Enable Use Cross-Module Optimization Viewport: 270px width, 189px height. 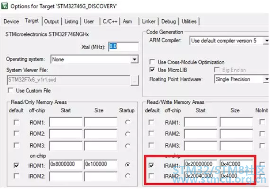[152, 62]
